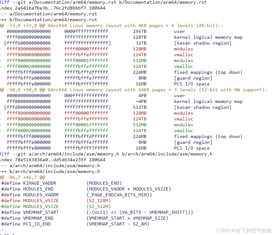The height and width of the screenshot is (235, 273).
Task: Click the fixed mappings top down line
Action: [208, 72]
